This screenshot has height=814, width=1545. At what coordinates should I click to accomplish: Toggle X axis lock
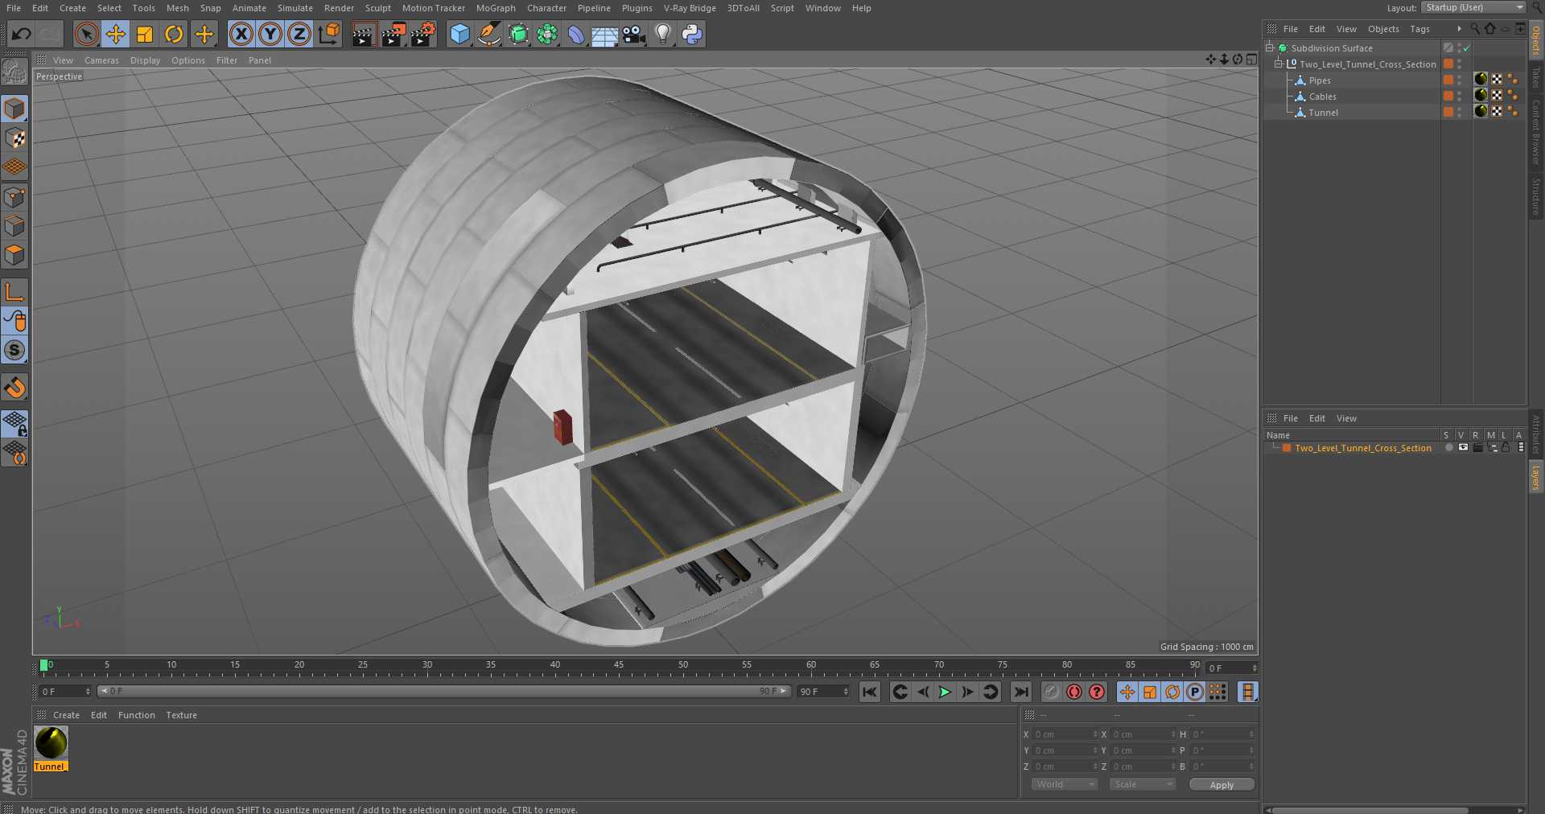tap(241, 34)
